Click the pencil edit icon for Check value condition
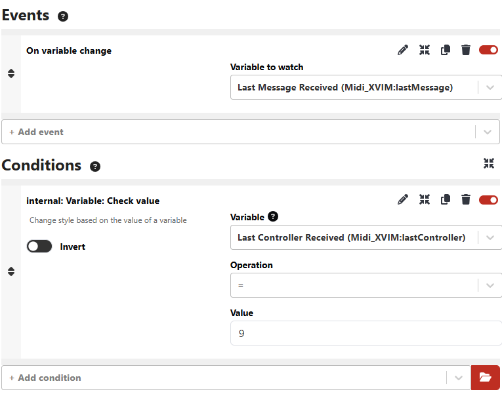502x396 pixels. (x=403, y=199)
